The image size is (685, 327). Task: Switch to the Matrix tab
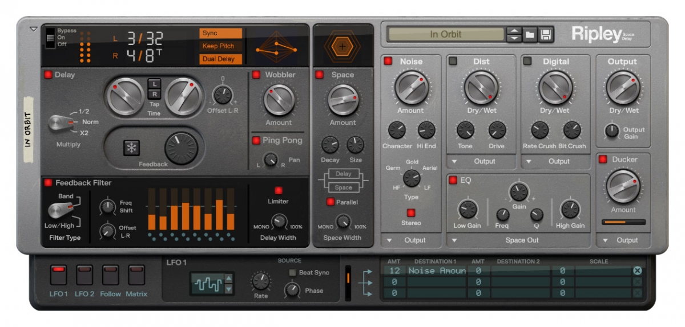coord(136,275)
